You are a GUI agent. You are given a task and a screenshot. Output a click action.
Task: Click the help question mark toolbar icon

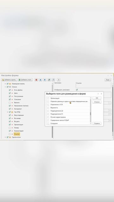59,80
